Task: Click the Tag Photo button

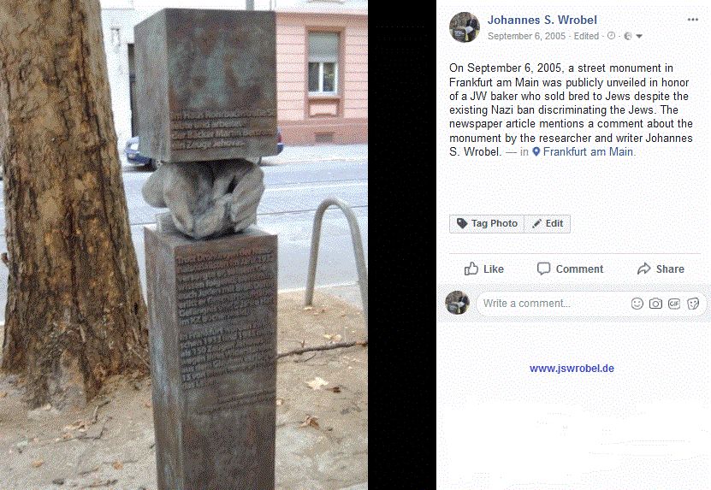Action: 487,223
